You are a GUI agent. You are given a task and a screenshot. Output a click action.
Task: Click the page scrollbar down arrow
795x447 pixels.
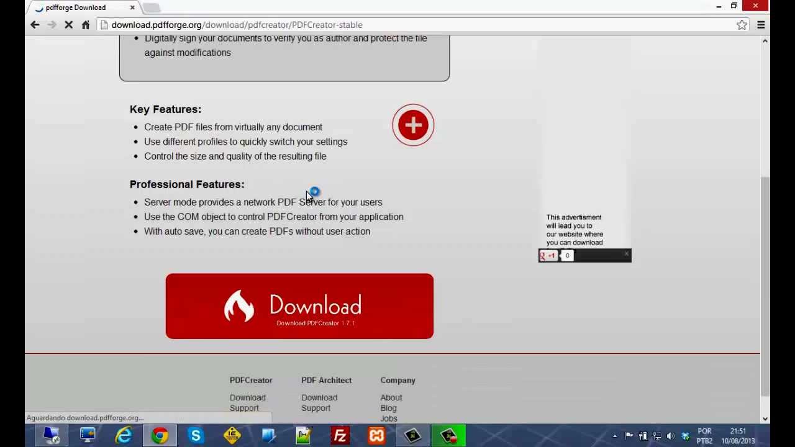(765, 418)
